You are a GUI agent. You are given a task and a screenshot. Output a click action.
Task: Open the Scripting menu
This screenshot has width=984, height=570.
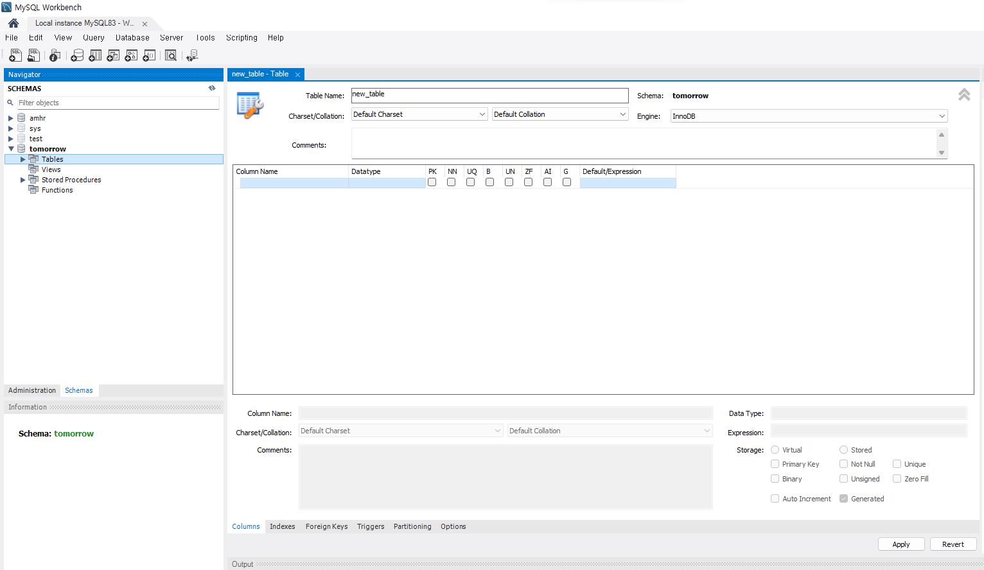point(242,38)
